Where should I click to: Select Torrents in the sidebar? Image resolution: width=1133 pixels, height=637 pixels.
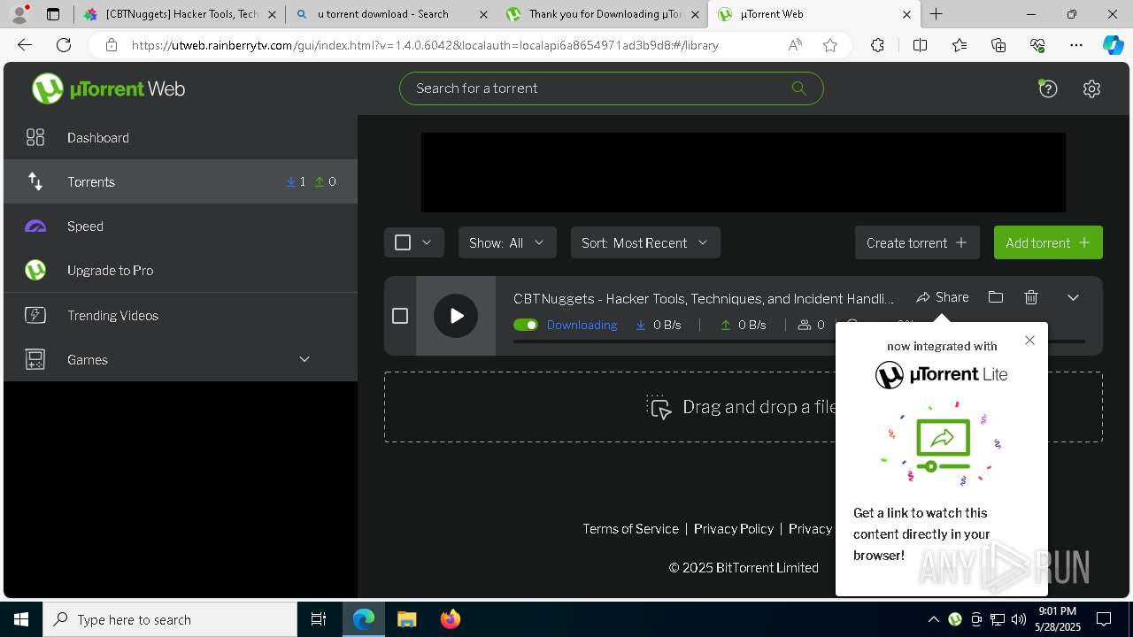coord(181,181)
